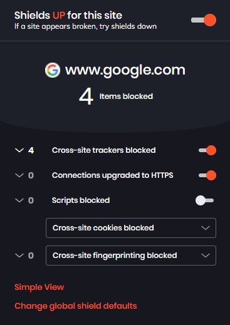Expand the fingerprinting blocked list chevron
Screen dimensions: 230x325
[x=19, y=255]
